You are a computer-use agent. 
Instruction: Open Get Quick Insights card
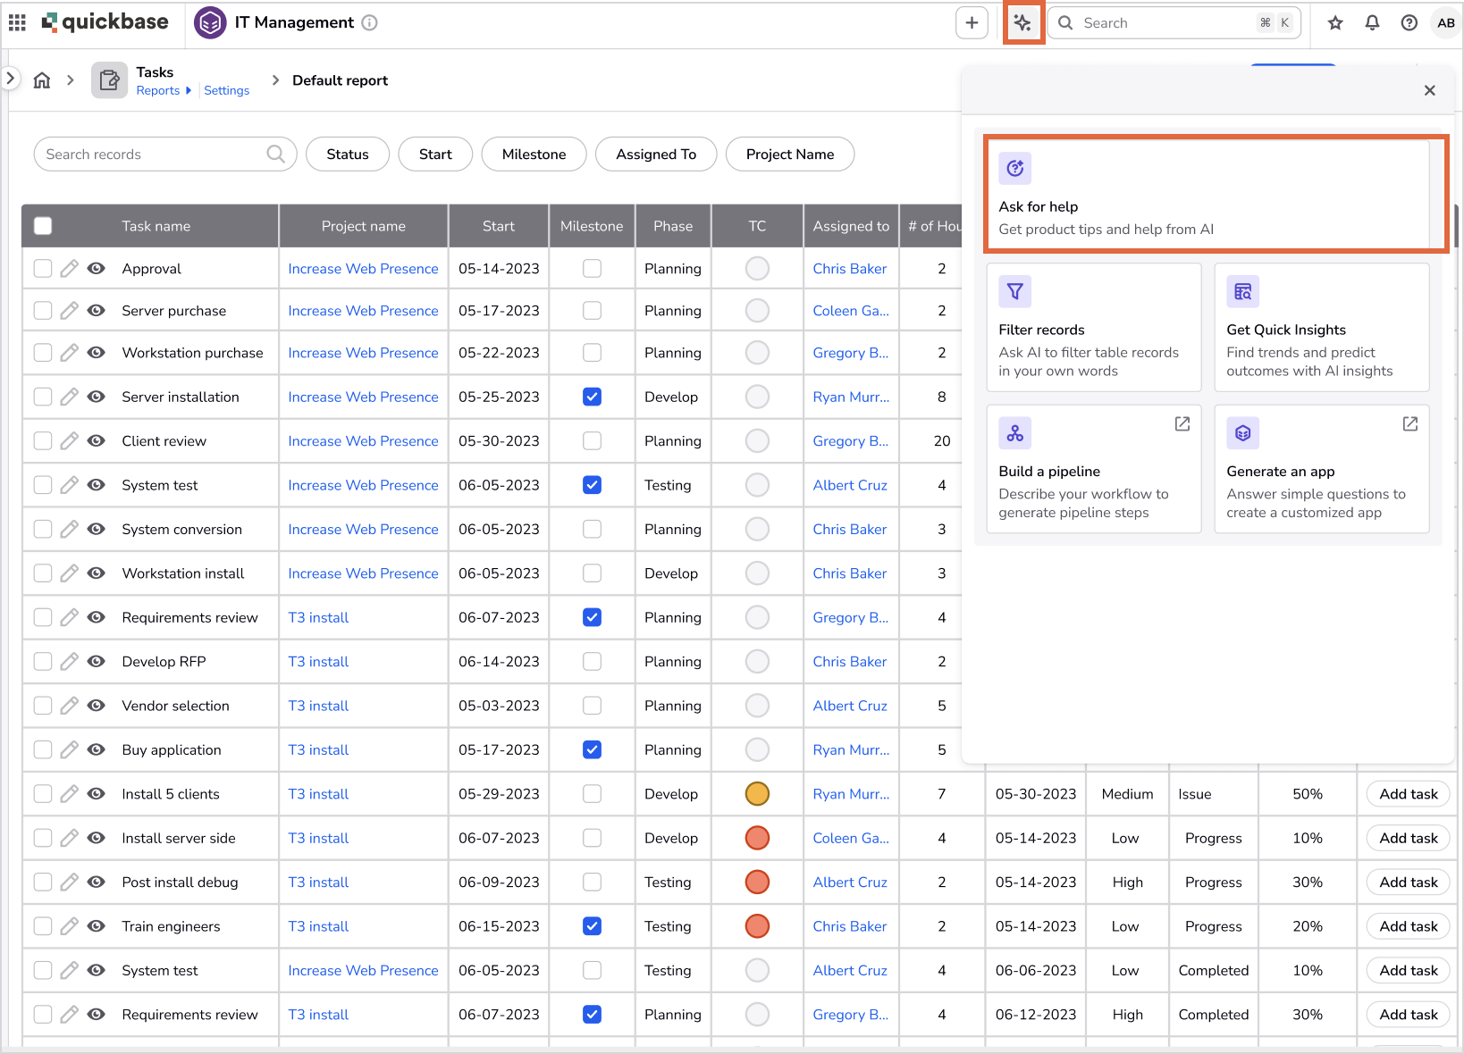tap(1321, 327)
